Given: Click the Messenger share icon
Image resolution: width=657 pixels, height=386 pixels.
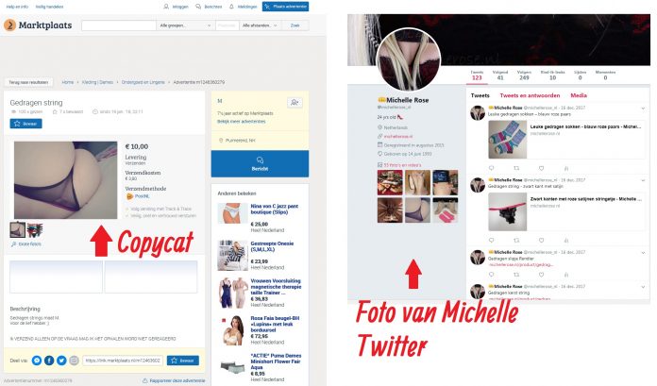Looking at the screenshot, I should 37,361.
